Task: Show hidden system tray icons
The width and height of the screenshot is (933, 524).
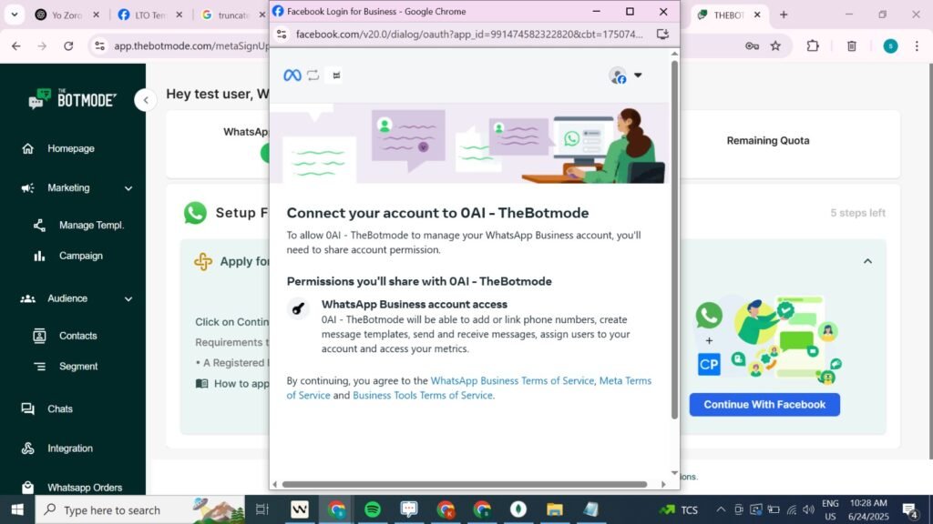Action: point(721,509)
